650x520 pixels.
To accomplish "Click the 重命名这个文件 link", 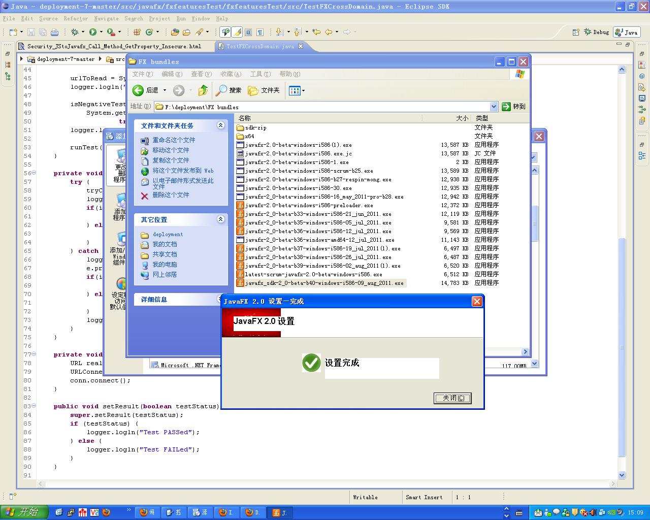I will pyautogui.click(x=174, y=140).
